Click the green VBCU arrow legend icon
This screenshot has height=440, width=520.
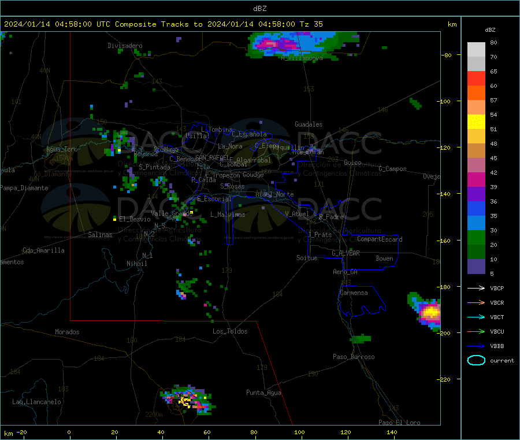click(476, 331)
